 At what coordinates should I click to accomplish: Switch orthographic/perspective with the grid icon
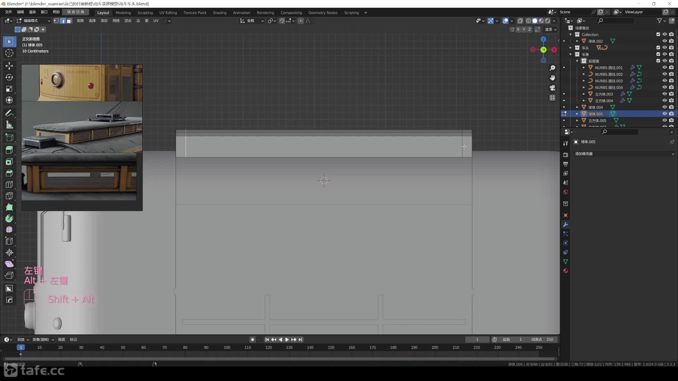pyautogui.click(x=552, y=98)
